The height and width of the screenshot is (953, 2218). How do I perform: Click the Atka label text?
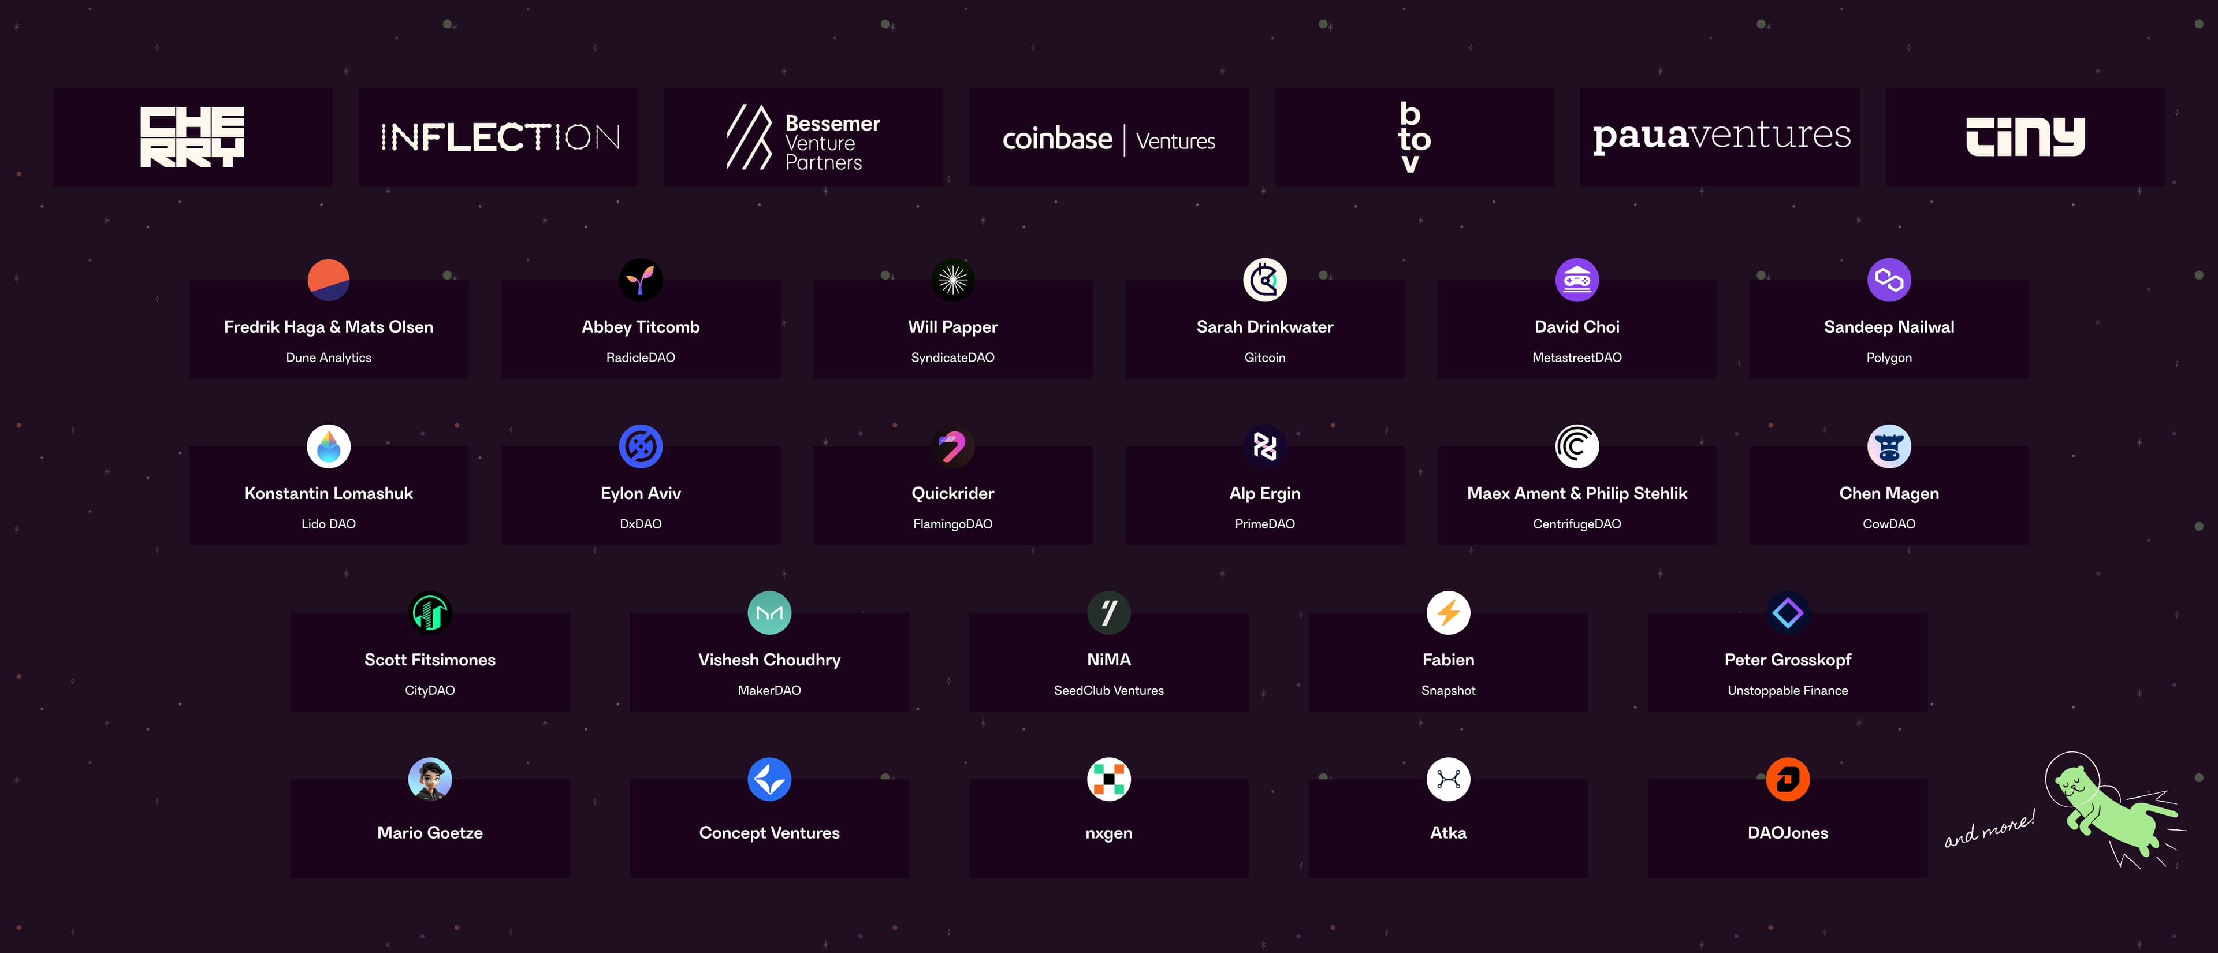(x=1448, y=832)
